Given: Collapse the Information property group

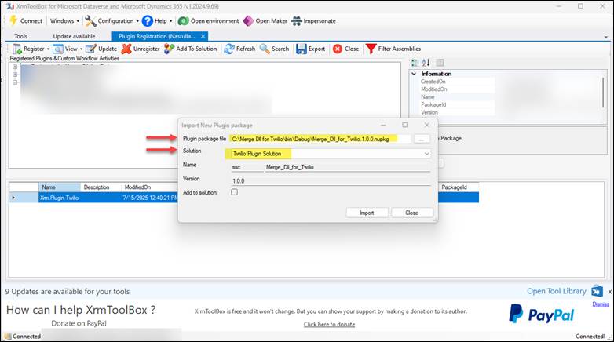Looking at the screenshot, I should pyautogui.click(x=414, y=74).
